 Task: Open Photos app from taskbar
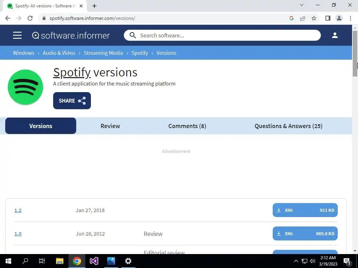pyautogui.click(x=111, y=261)
